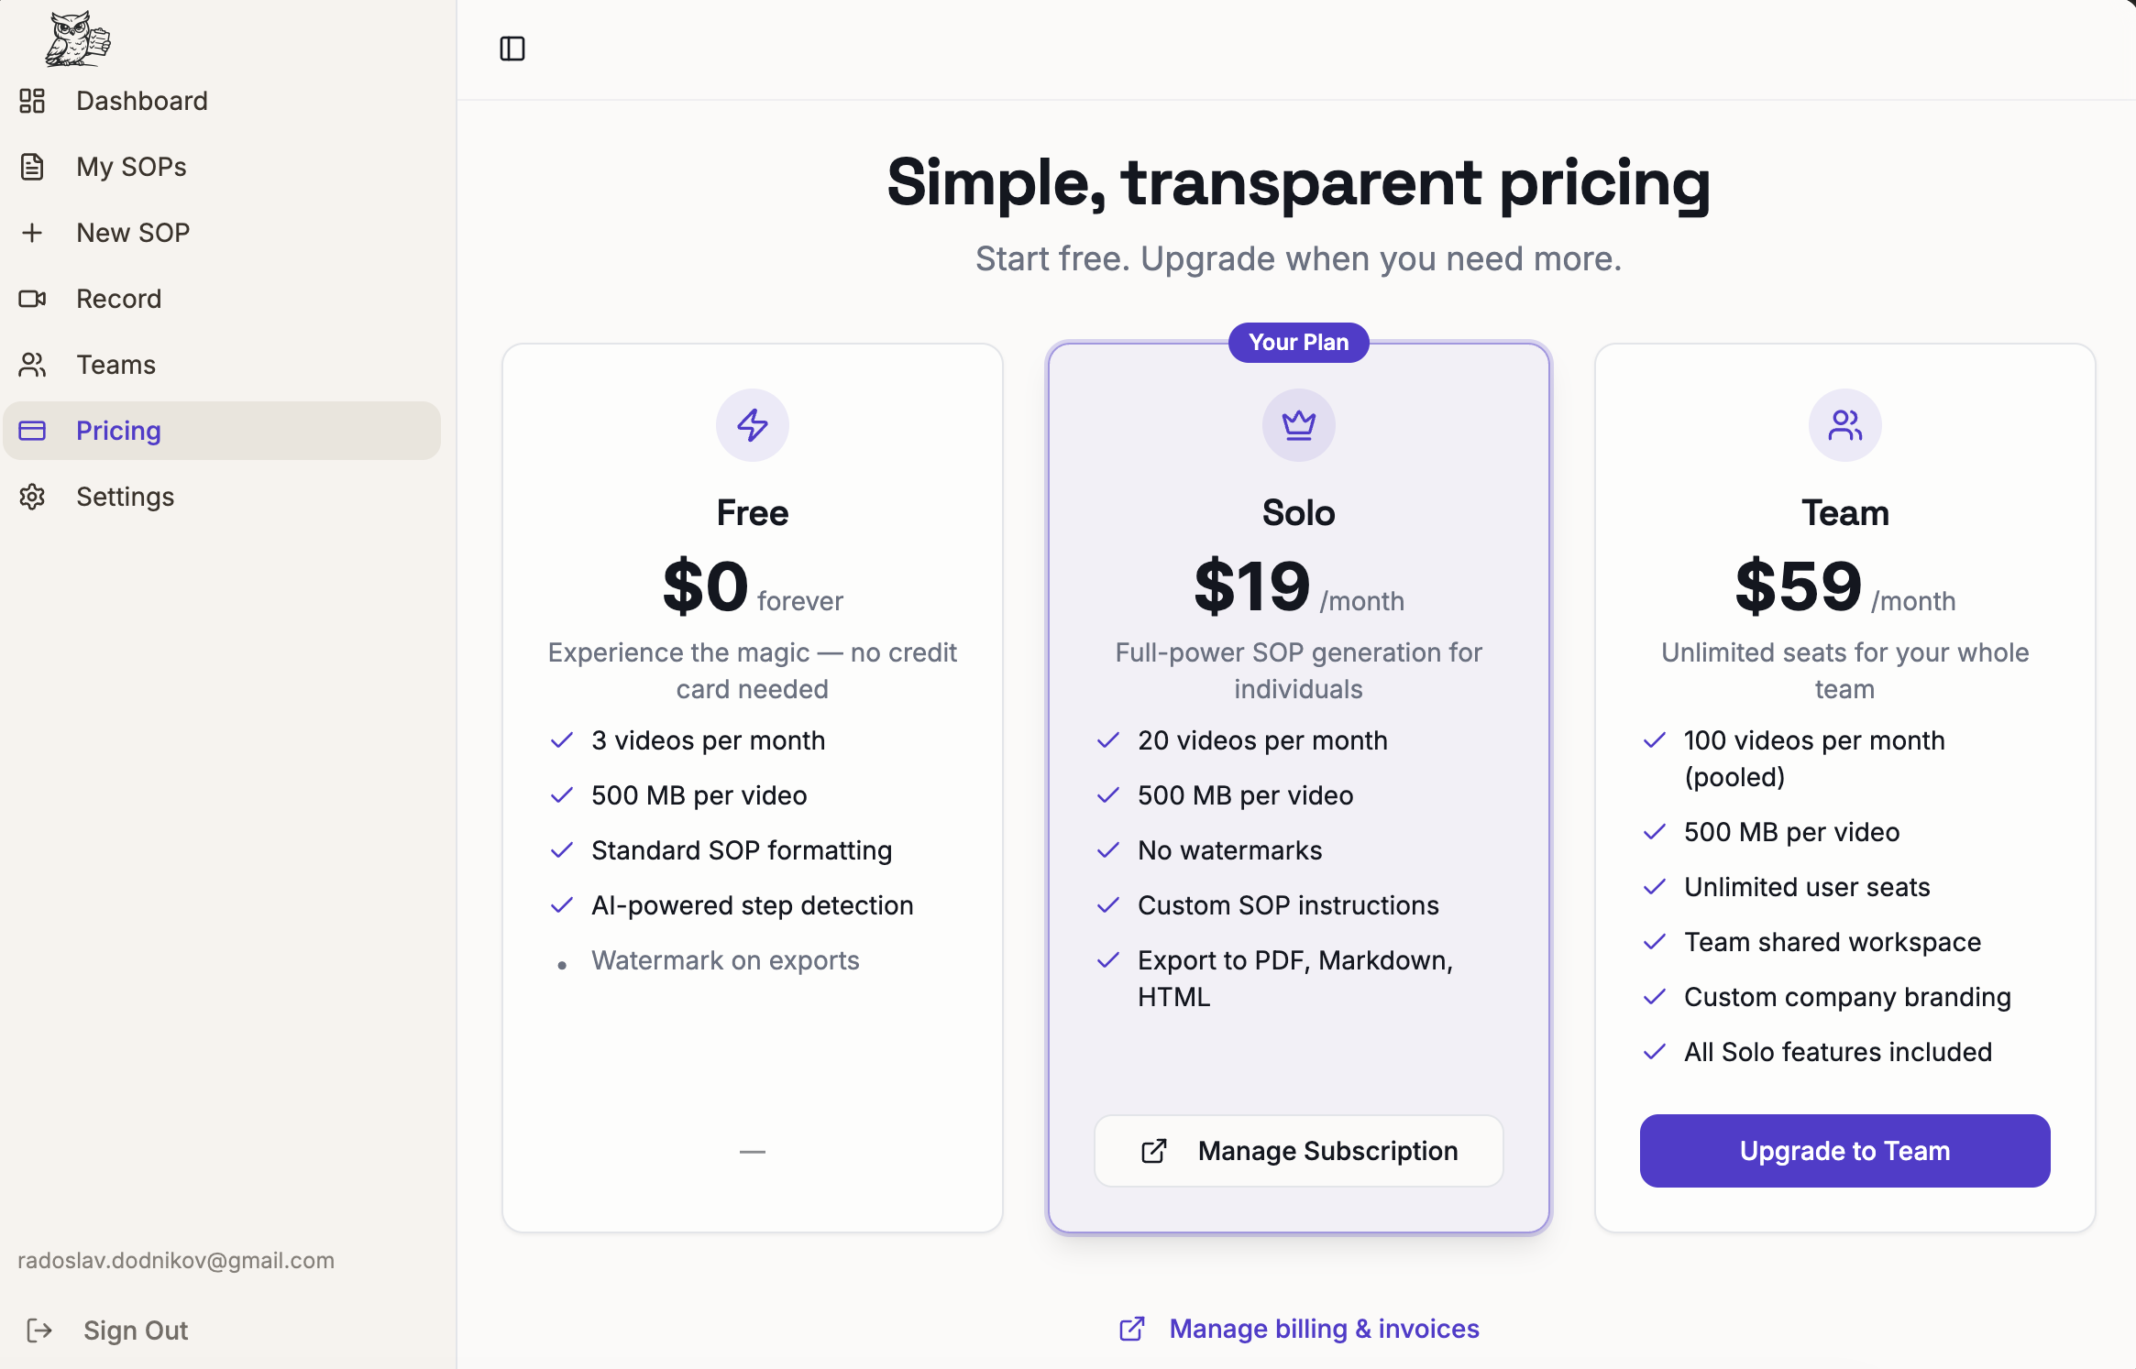2136x1369 pixels.
Task: Click the My SOPs document icon
Action: point(32,167)
